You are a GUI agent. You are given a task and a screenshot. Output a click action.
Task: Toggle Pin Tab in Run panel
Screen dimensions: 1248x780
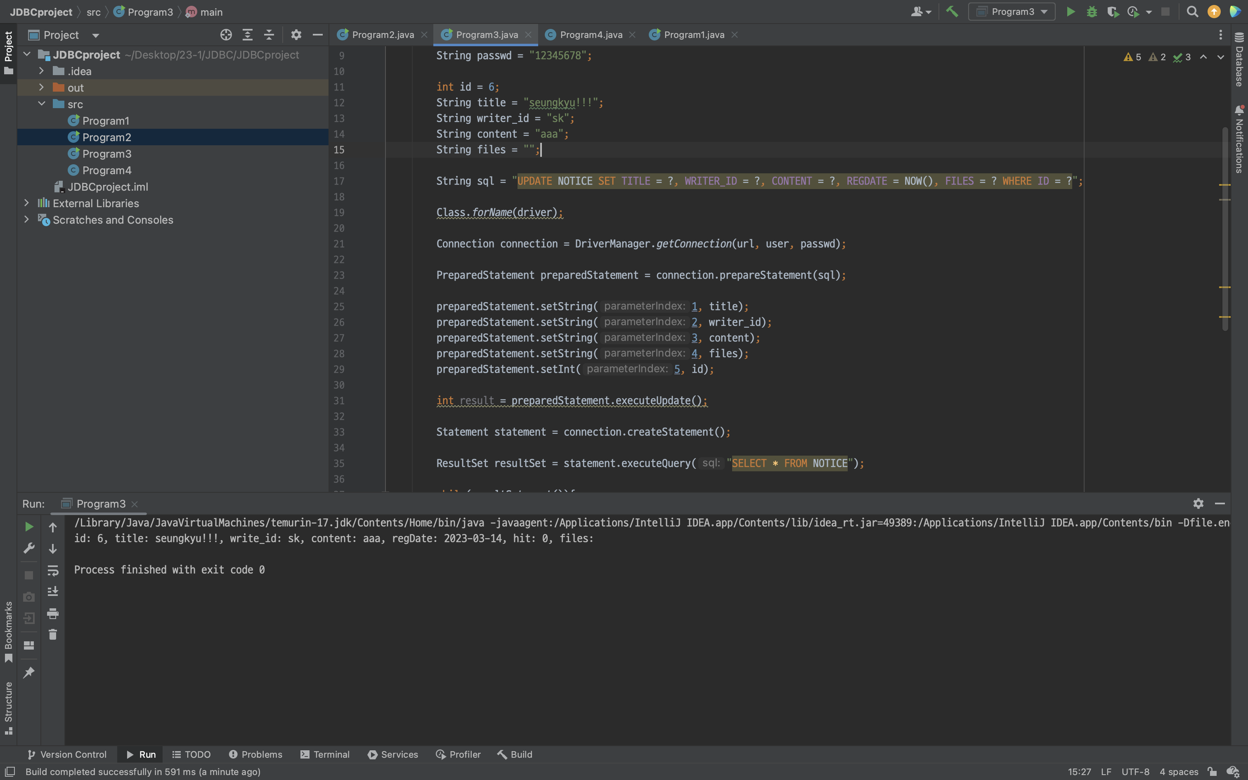(x=29, y=672)
